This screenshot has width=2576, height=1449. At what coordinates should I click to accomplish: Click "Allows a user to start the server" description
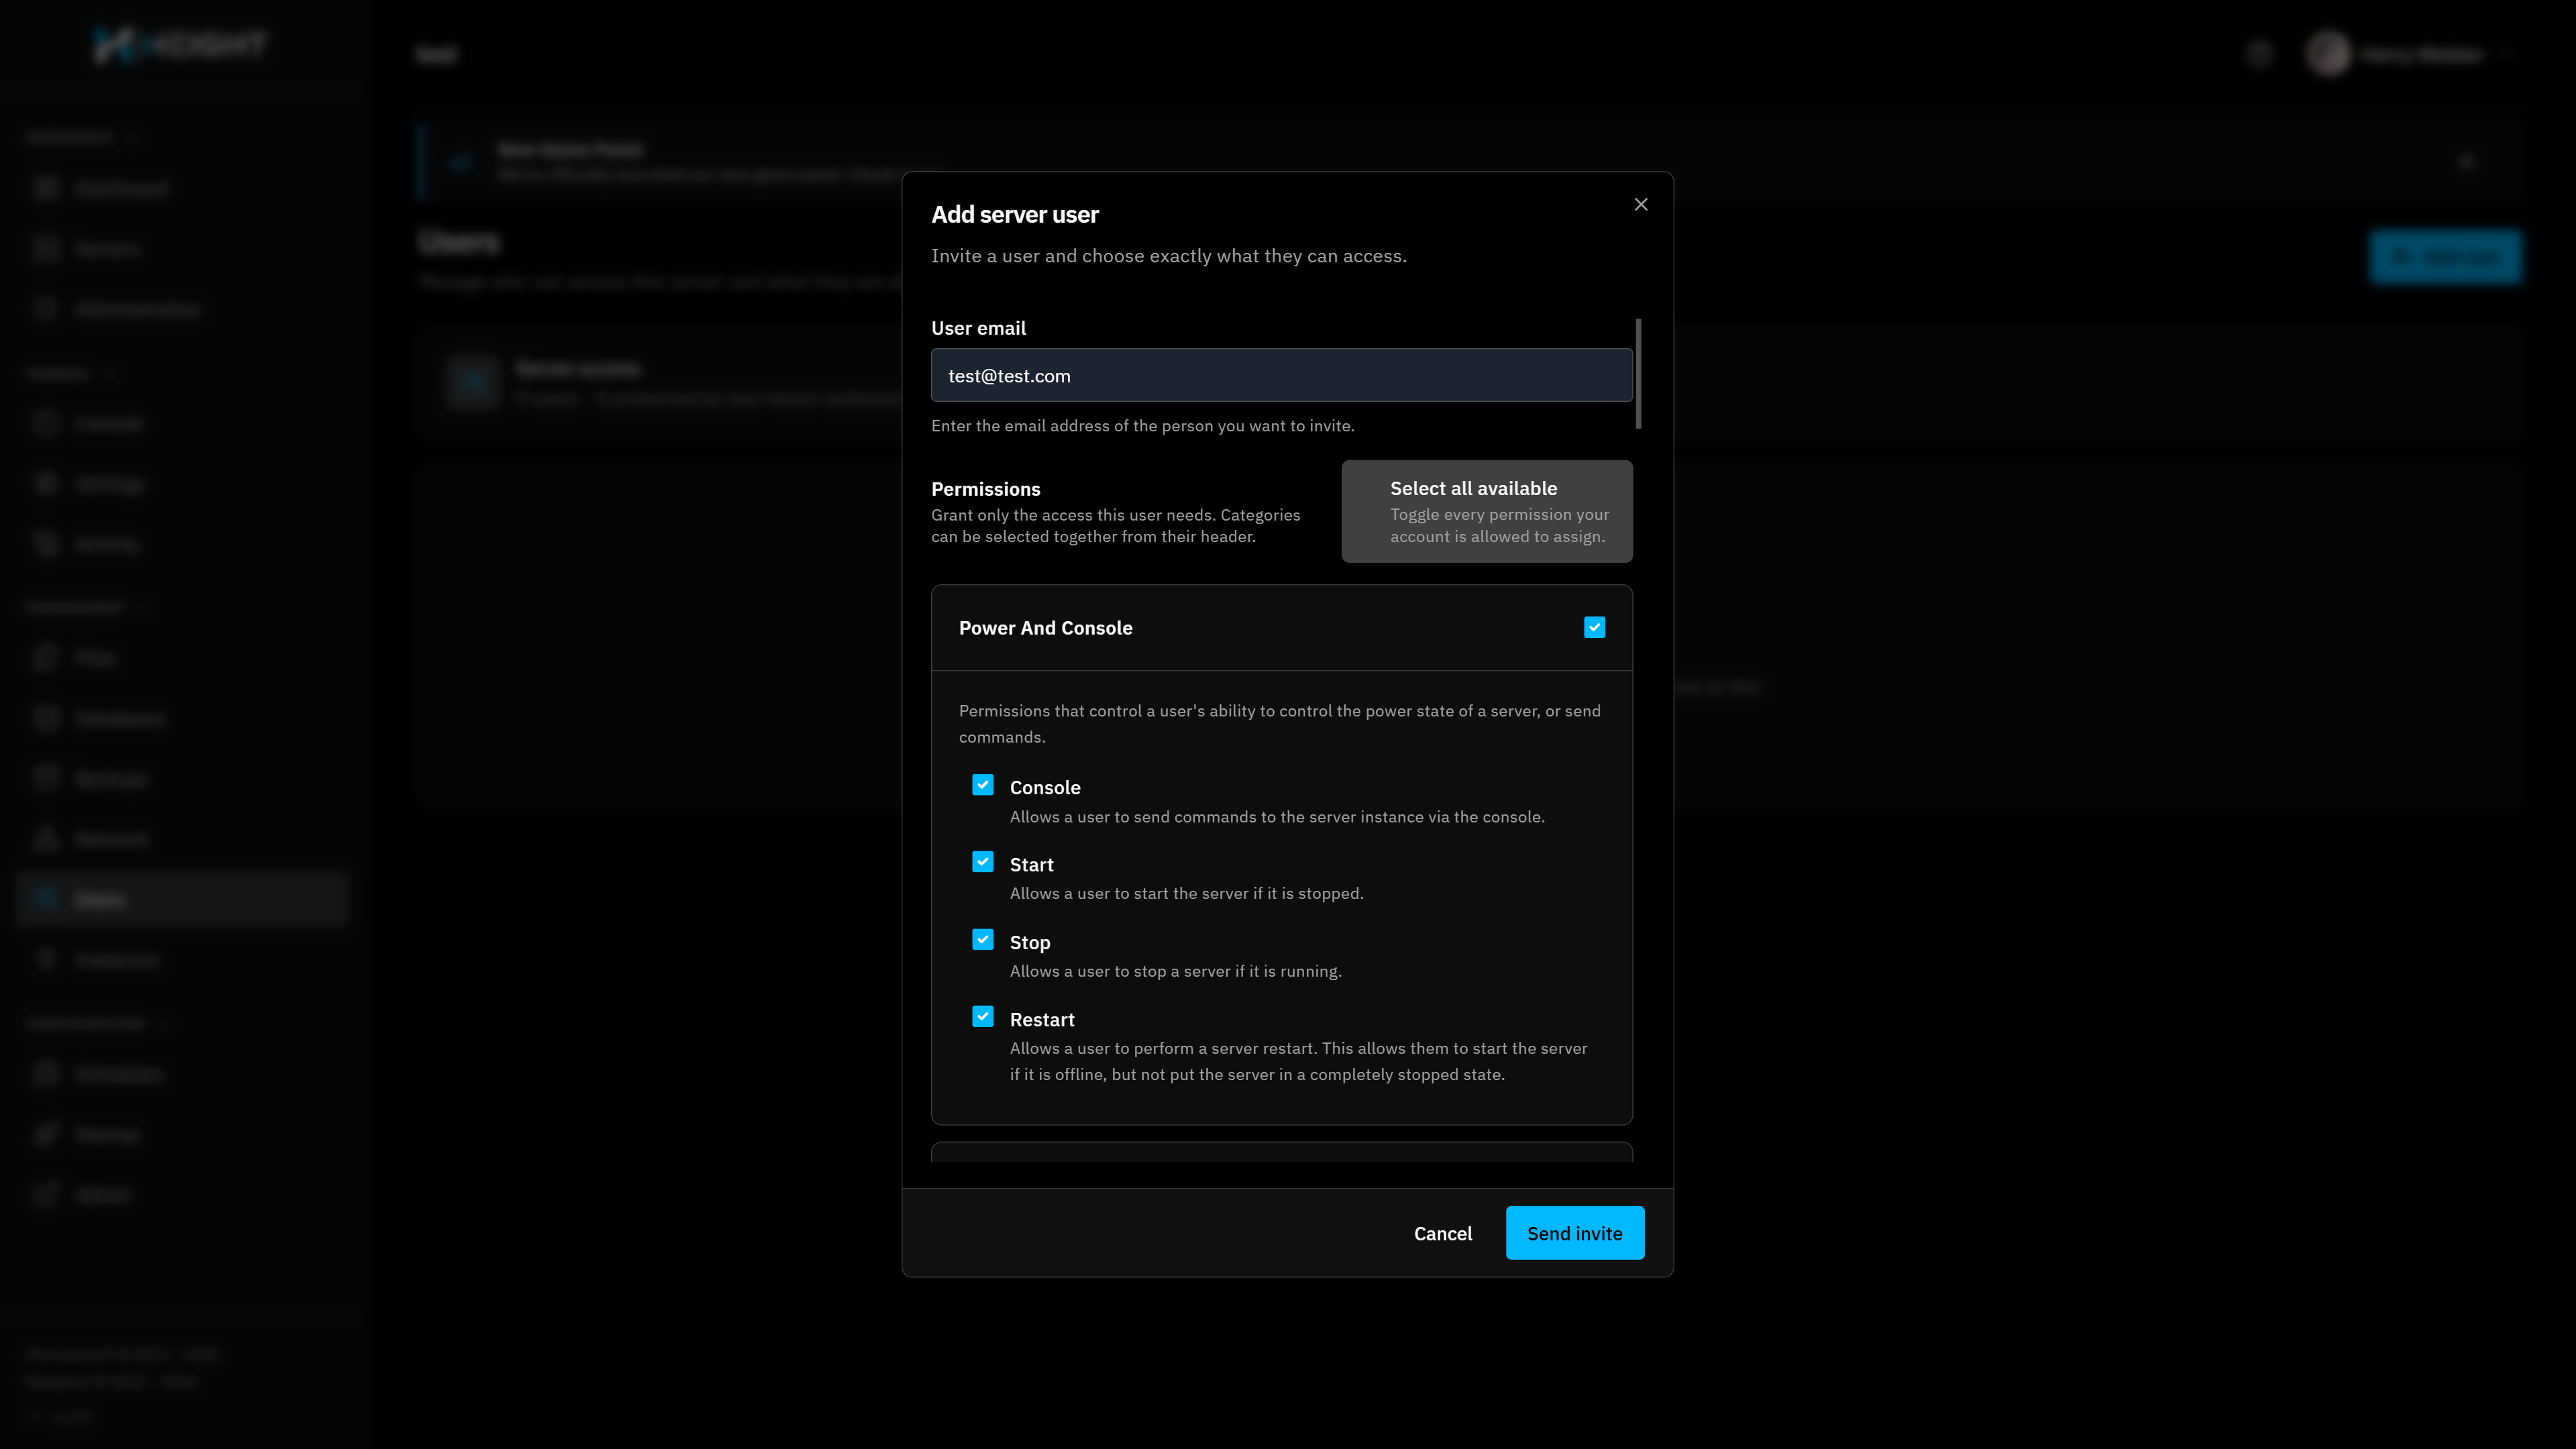pos(1186,894)
